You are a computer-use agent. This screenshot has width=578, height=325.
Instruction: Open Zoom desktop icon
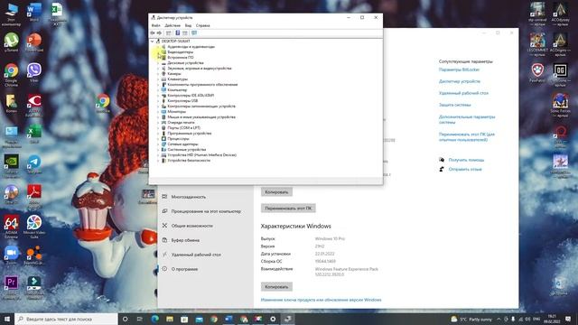(12, 255)
